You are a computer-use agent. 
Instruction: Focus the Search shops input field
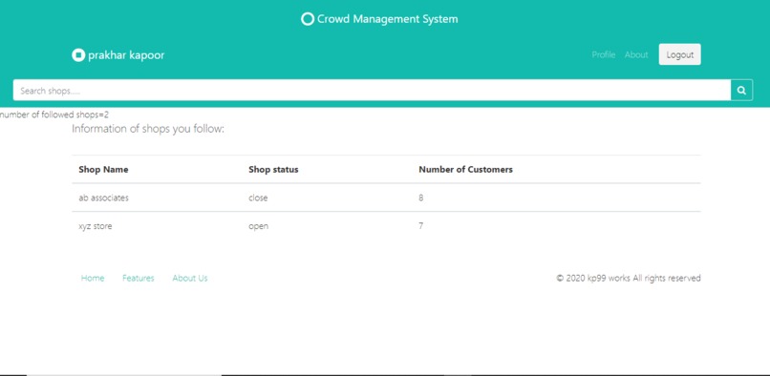tap(372, 91)
